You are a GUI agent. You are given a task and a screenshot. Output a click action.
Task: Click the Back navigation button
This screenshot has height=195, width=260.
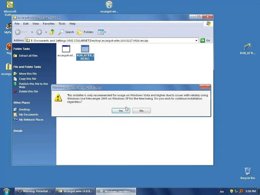click(x=21, y=32)
